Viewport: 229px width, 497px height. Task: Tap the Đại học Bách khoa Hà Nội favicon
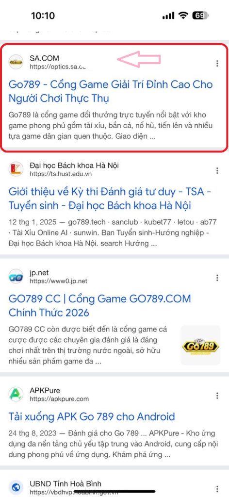pos(16,169)
